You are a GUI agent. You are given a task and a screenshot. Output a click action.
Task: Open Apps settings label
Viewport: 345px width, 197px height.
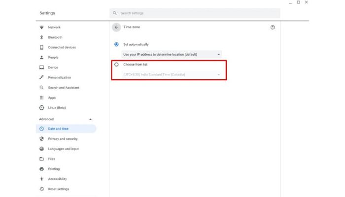(x=52, y=98)
